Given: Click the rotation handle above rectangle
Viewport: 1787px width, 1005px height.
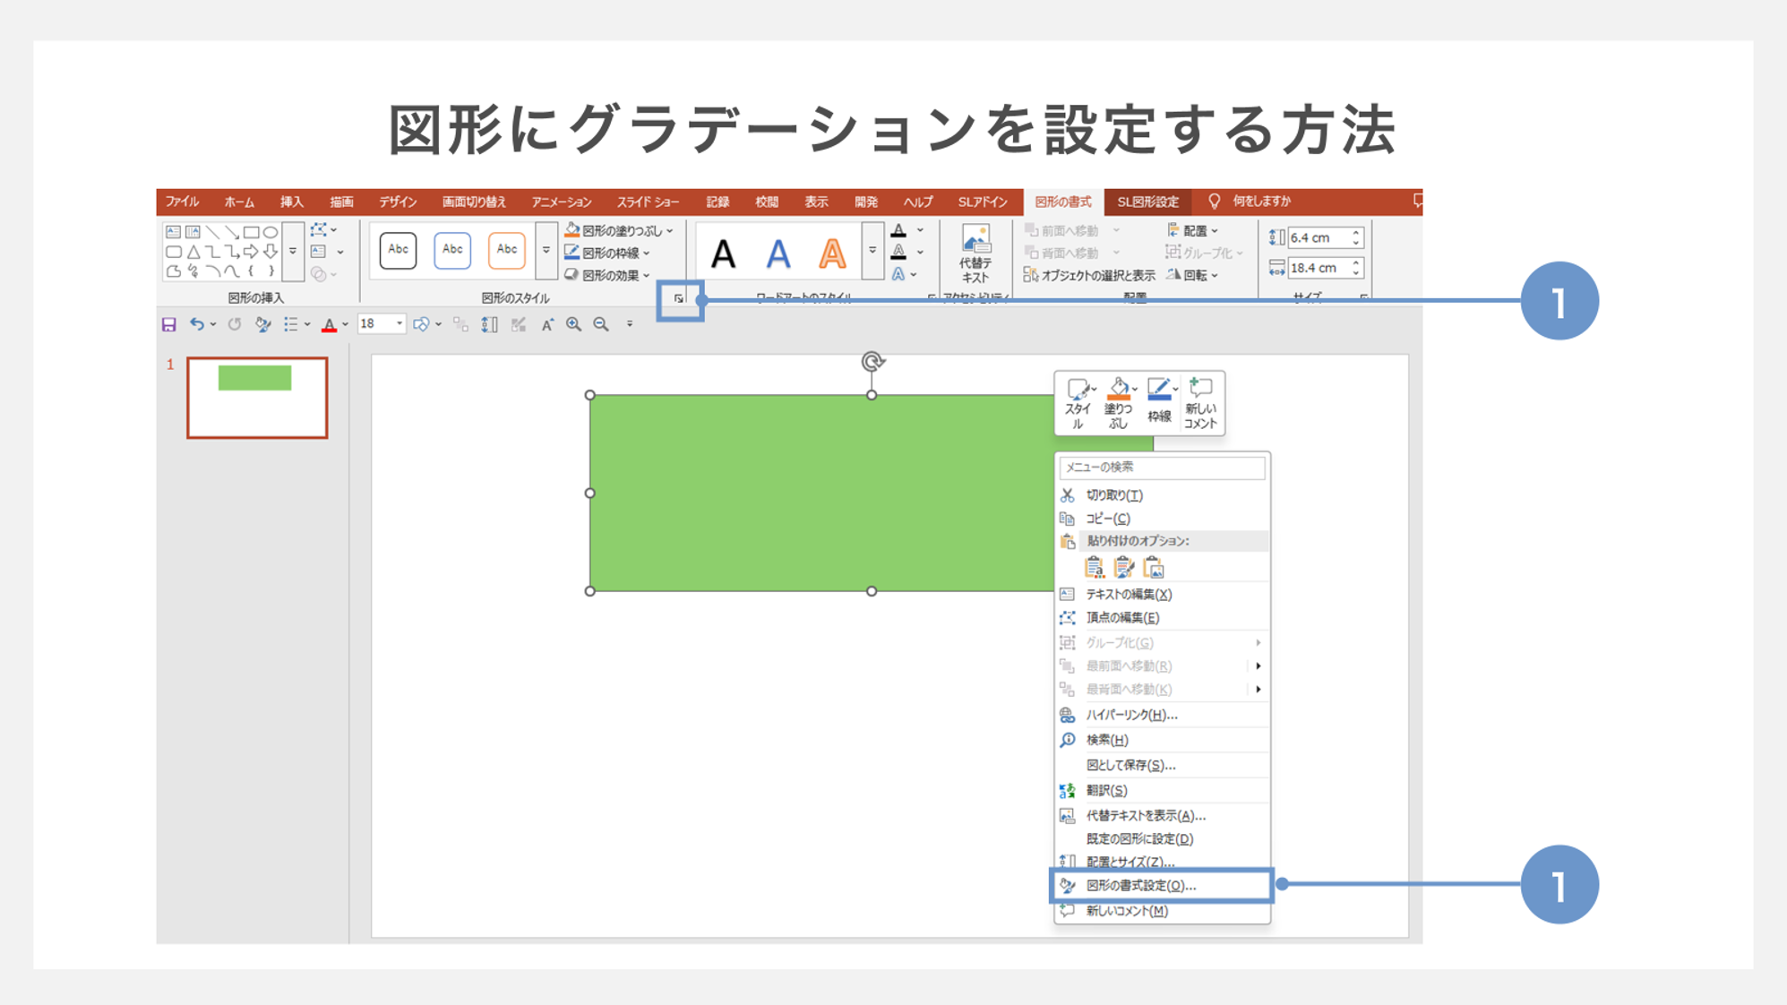Looking at the screenshot, I should 872,361.
